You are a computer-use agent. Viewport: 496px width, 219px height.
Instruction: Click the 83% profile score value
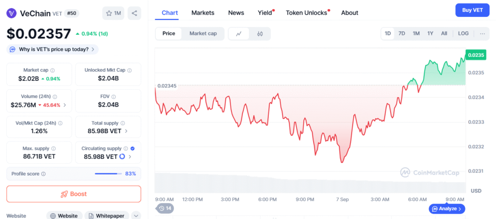click(x=131, y=174)
